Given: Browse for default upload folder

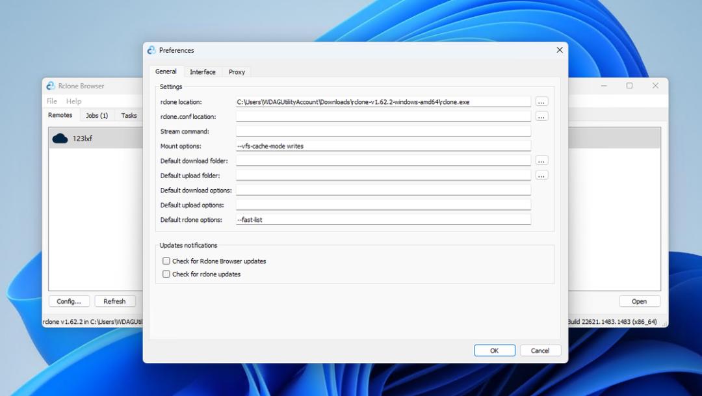Looking at the screenshot, I should click(541, 175).
